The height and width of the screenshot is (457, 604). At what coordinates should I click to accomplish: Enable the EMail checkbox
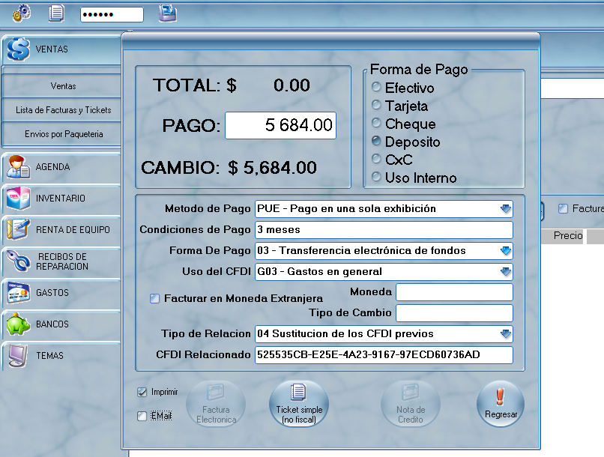click(x=142, y=416)
